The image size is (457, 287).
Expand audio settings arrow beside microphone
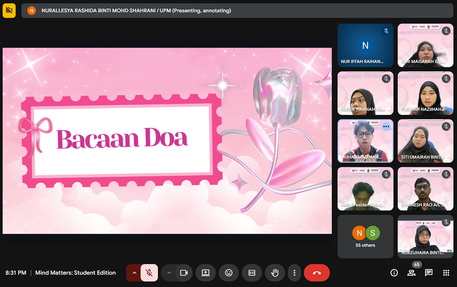tap(134, 273)
